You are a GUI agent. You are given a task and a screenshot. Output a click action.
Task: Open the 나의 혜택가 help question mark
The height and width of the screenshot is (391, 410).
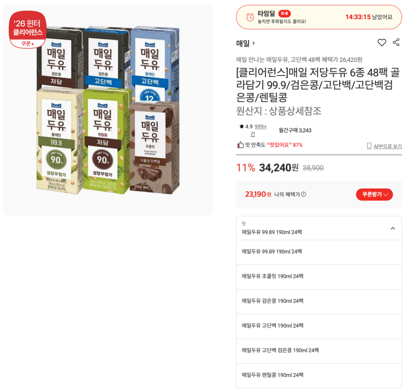tap(304, 194)
